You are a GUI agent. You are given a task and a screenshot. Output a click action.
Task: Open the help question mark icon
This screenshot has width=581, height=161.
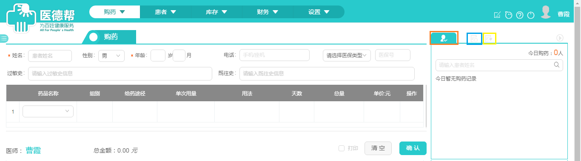click(519, 15)
